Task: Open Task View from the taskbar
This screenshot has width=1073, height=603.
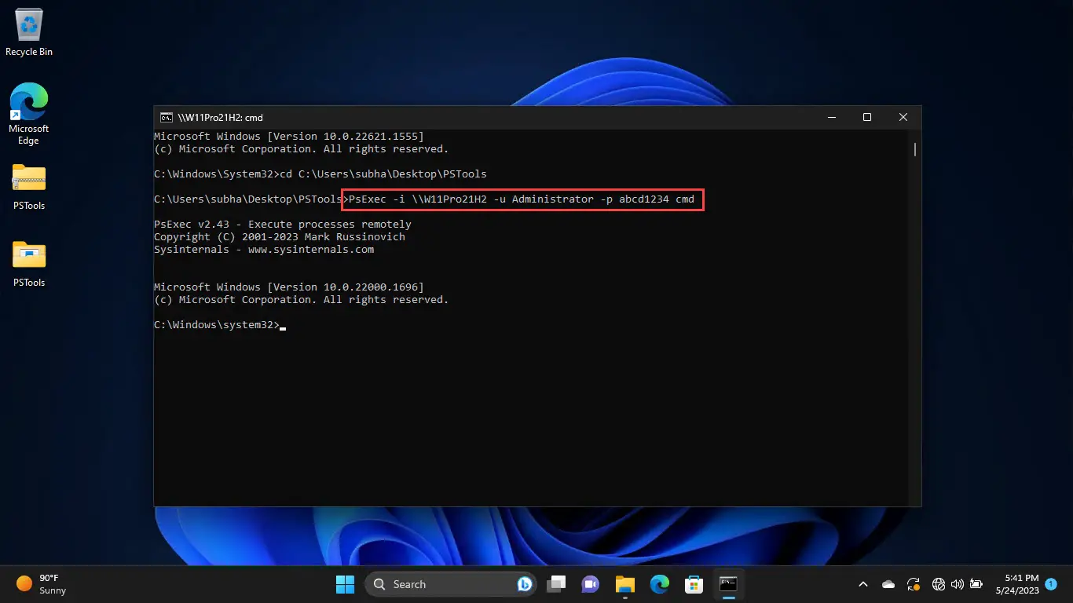Action: tap(557, 584)
